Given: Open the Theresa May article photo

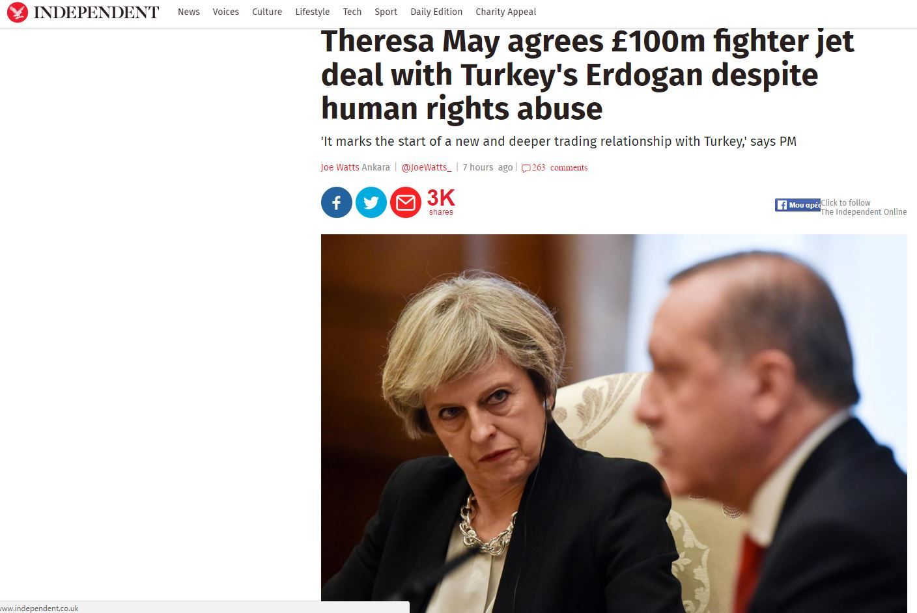Looking at the screenshot, I should click(614, 423).
